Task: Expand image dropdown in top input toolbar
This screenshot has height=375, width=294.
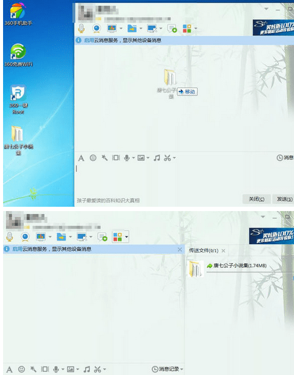Action: 148,158
